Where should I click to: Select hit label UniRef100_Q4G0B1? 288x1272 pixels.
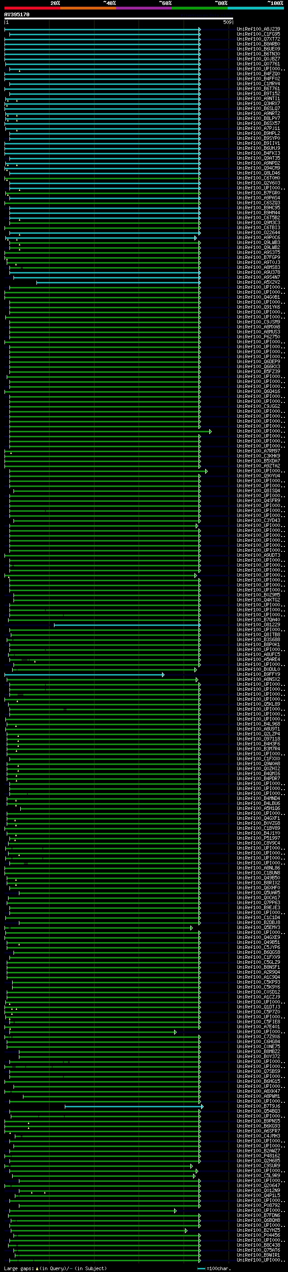[x=258, y=297]
